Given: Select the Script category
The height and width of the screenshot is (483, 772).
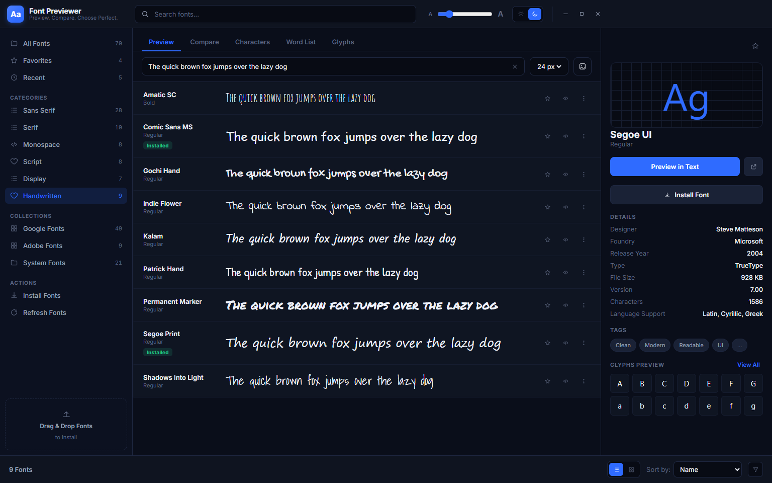Looking at the screenshot, I should 66,162.
